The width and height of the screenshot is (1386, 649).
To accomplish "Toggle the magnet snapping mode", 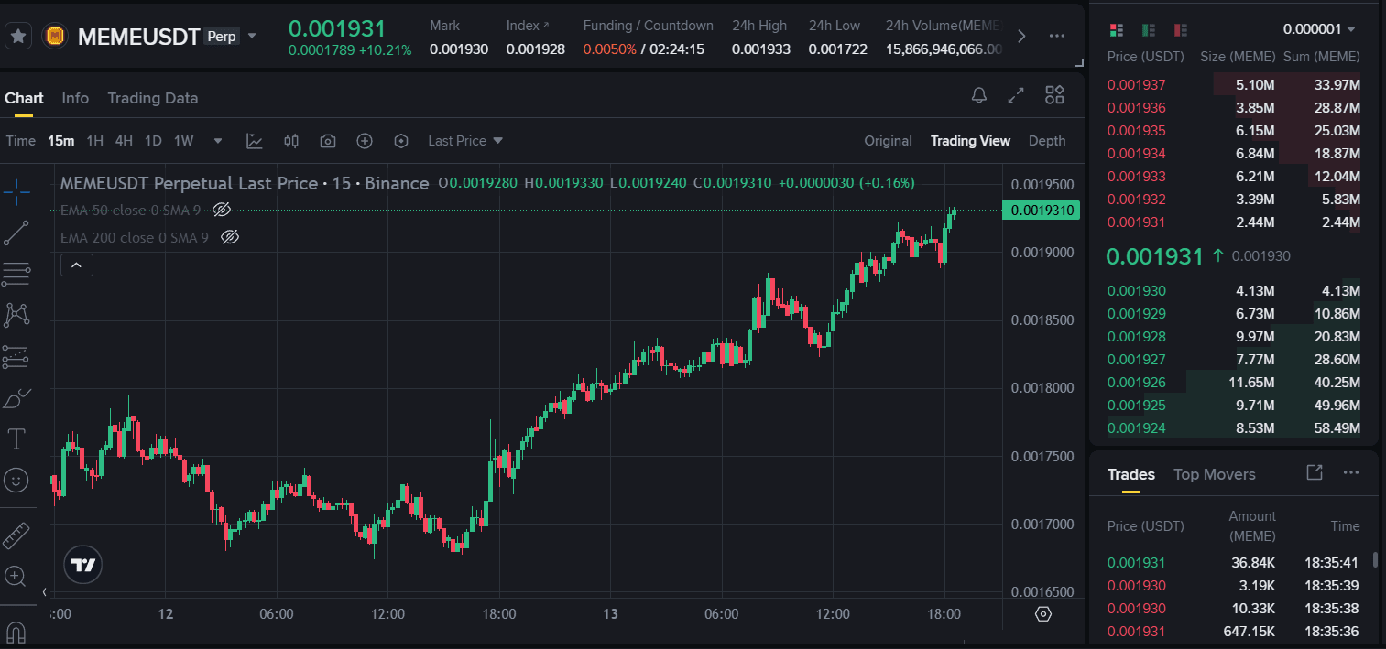I will [16, 633].
